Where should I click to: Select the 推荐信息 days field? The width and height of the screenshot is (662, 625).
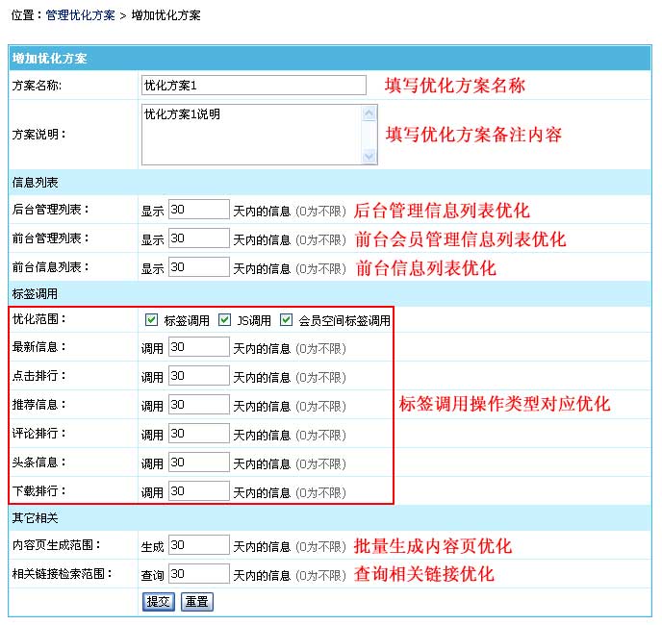(198, 406)
